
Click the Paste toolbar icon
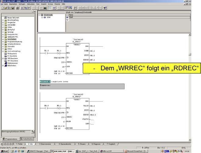click(29, 8)
